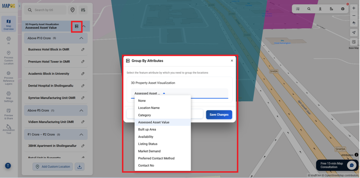Select Market Demand from the attribute list
360x178 pixels.
(x=162, y=151)
